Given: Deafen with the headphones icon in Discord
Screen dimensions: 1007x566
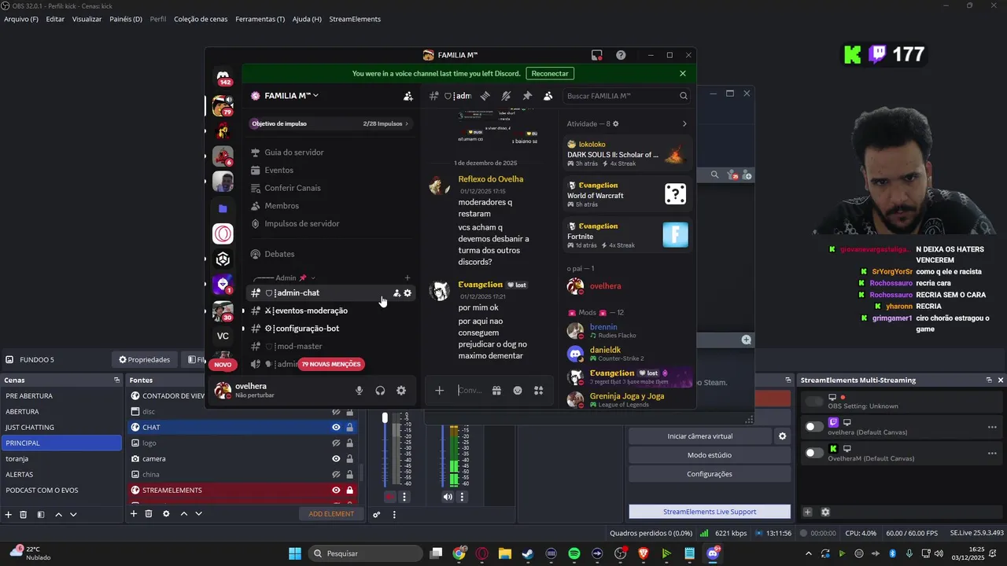Looking at the screenshot, I should point(380,391).
